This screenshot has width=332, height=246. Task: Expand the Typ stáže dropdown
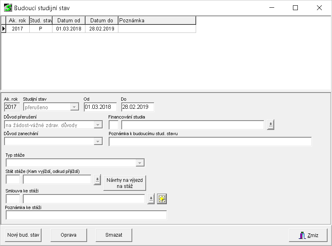140,163
